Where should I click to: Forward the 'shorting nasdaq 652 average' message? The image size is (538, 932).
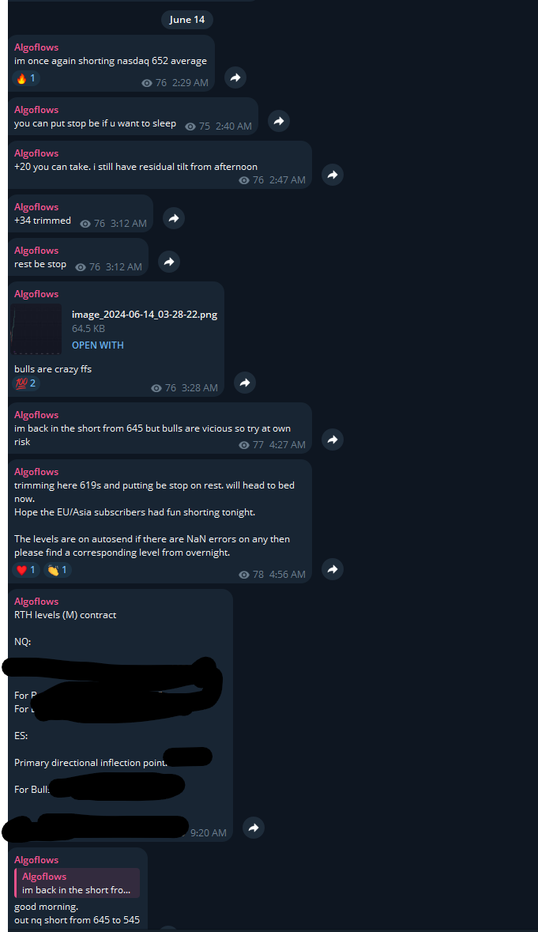coord(235,77)
